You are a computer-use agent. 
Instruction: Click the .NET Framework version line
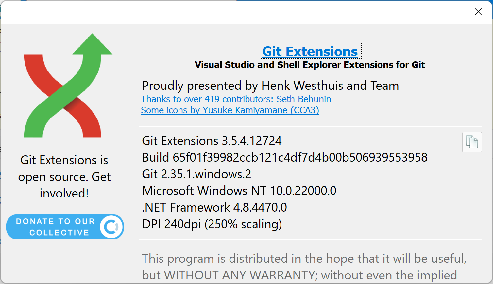214,207
